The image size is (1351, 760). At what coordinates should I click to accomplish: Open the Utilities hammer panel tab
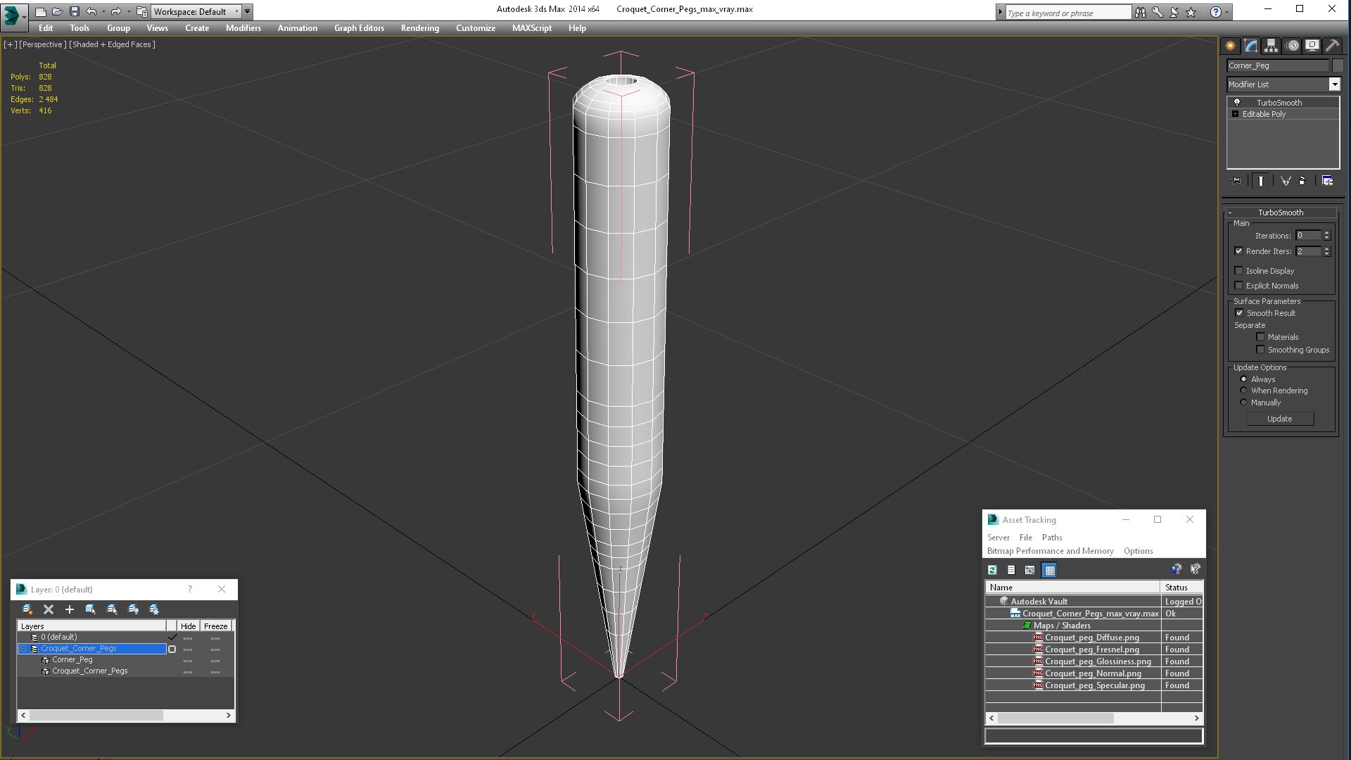click(x=1332, y=46)
